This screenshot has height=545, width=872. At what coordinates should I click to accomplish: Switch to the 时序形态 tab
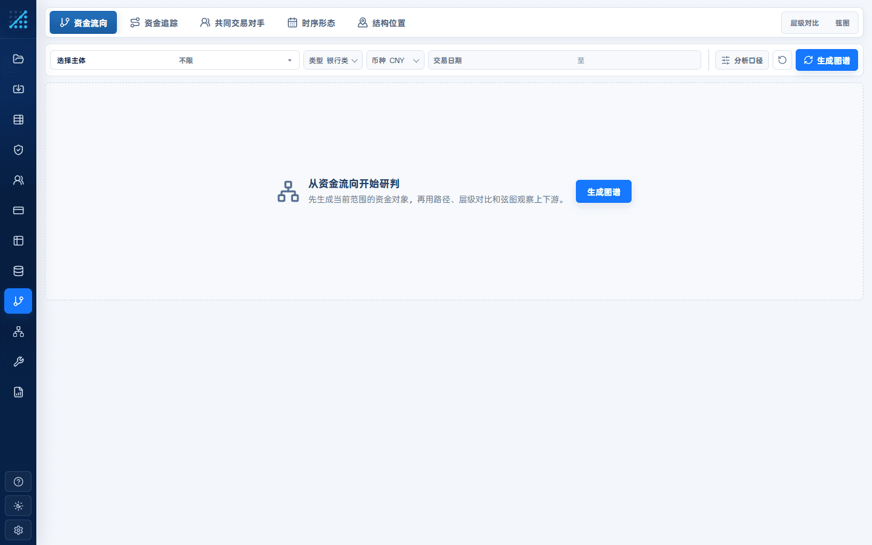coord(311,22)
